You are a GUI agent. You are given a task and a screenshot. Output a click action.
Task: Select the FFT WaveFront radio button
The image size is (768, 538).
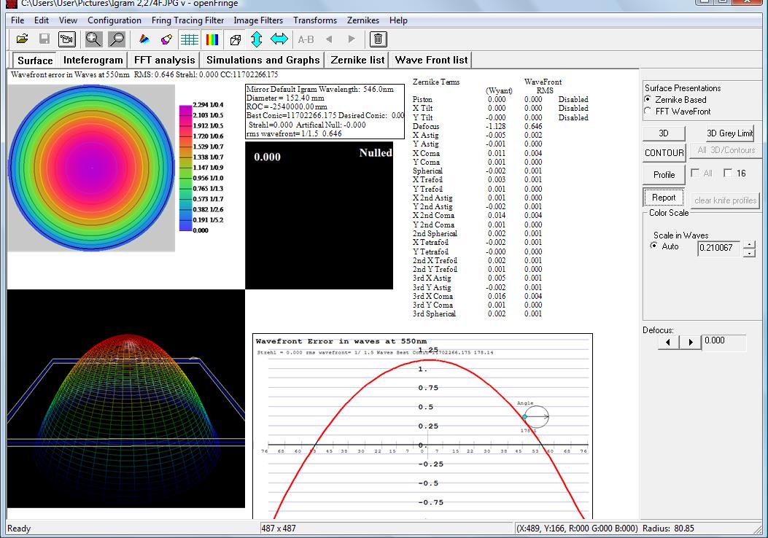pos(648,111)
